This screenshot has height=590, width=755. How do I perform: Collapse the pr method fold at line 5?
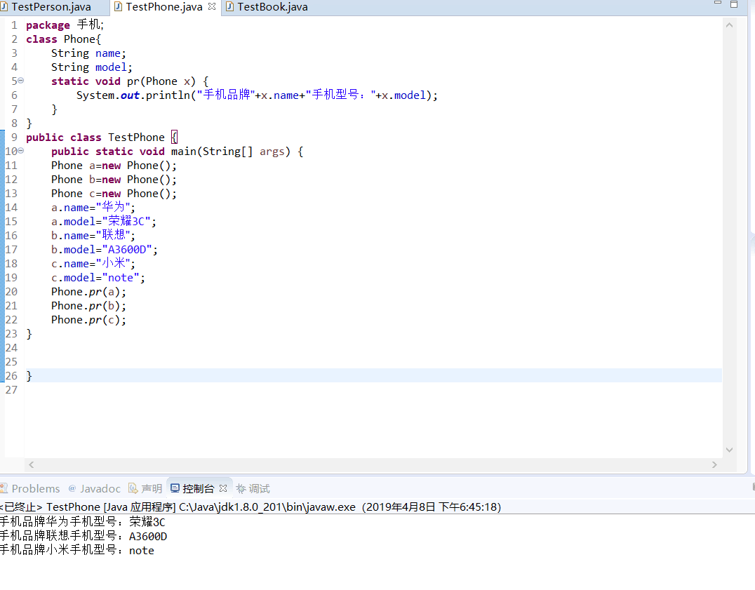(21, 81)
